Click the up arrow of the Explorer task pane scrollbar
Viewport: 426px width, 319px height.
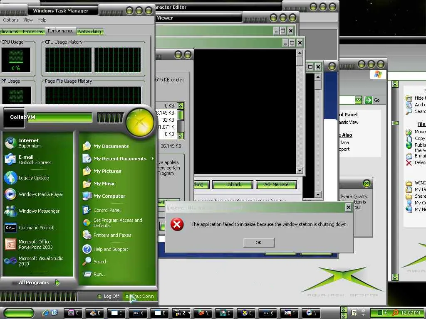tap(395, 84)
